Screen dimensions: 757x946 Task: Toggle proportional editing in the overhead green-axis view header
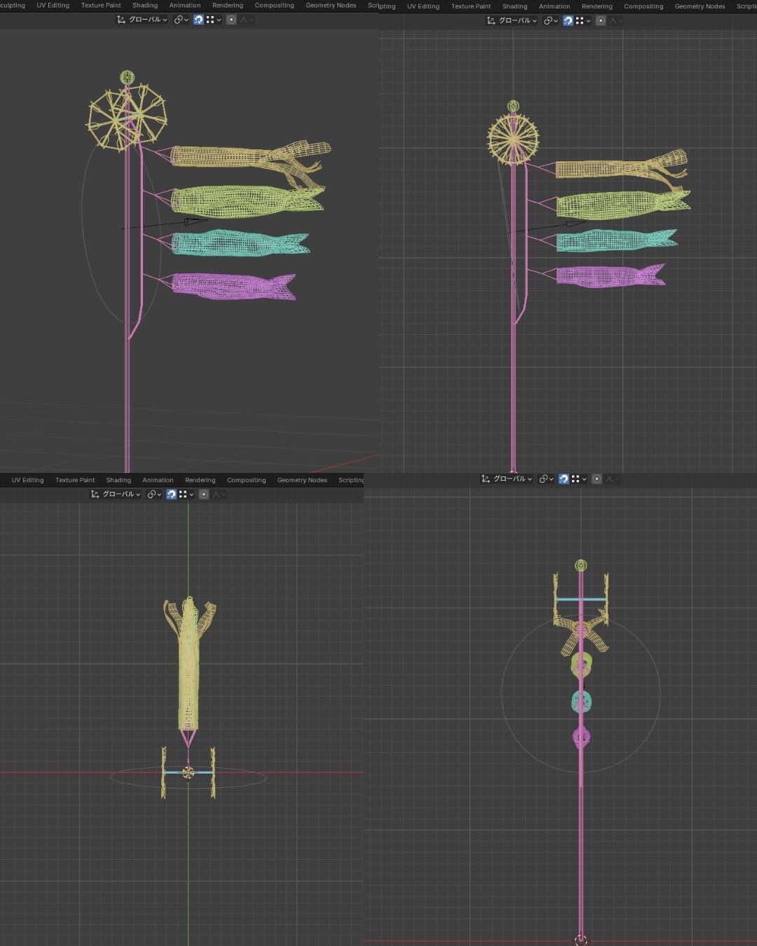coord(203,494)
